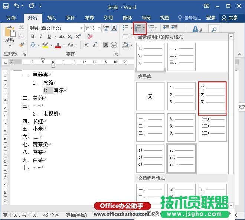Apply the yellow text highlight color
Screen dimensions: 245x220
pos(45,45)
